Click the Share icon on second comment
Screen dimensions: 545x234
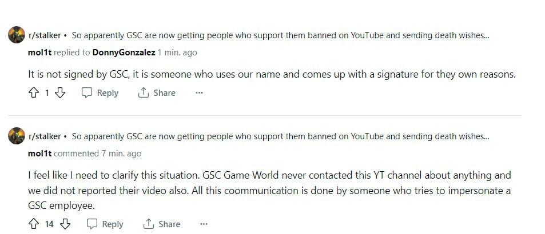[x=148, y=224]
